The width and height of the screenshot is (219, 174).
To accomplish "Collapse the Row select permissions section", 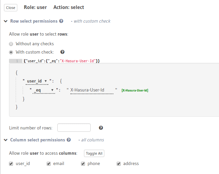I will point(6,21).
